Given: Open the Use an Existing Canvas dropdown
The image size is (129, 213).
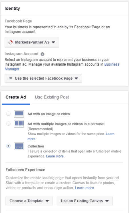Looking at the screenshot, I should 85,201.
